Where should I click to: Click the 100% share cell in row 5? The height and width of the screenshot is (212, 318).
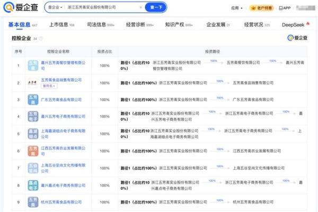104,134
